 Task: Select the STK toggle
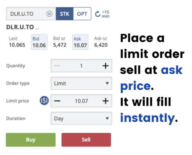click(x=65, y=14)
